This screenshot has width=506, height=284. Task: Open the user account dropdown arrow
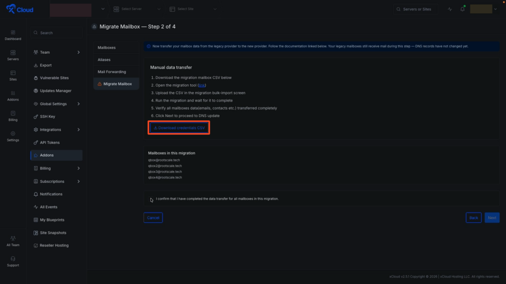[x=495, y=9]
